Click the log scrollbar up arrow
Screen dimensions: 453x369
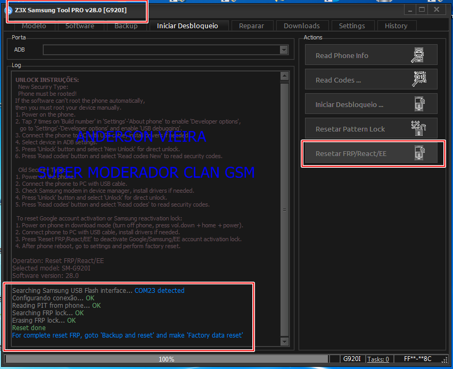tap(285, 76)
